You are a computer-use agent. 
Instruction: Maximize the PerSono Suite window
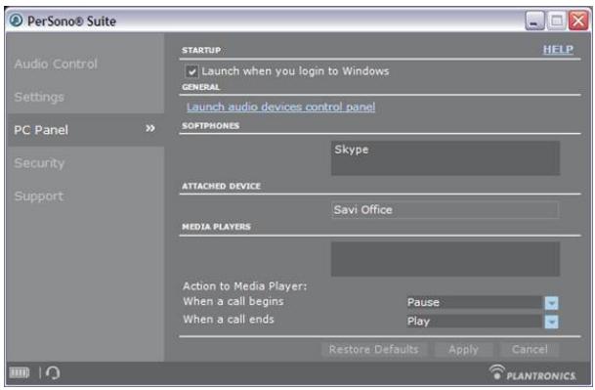pos(556,21)
